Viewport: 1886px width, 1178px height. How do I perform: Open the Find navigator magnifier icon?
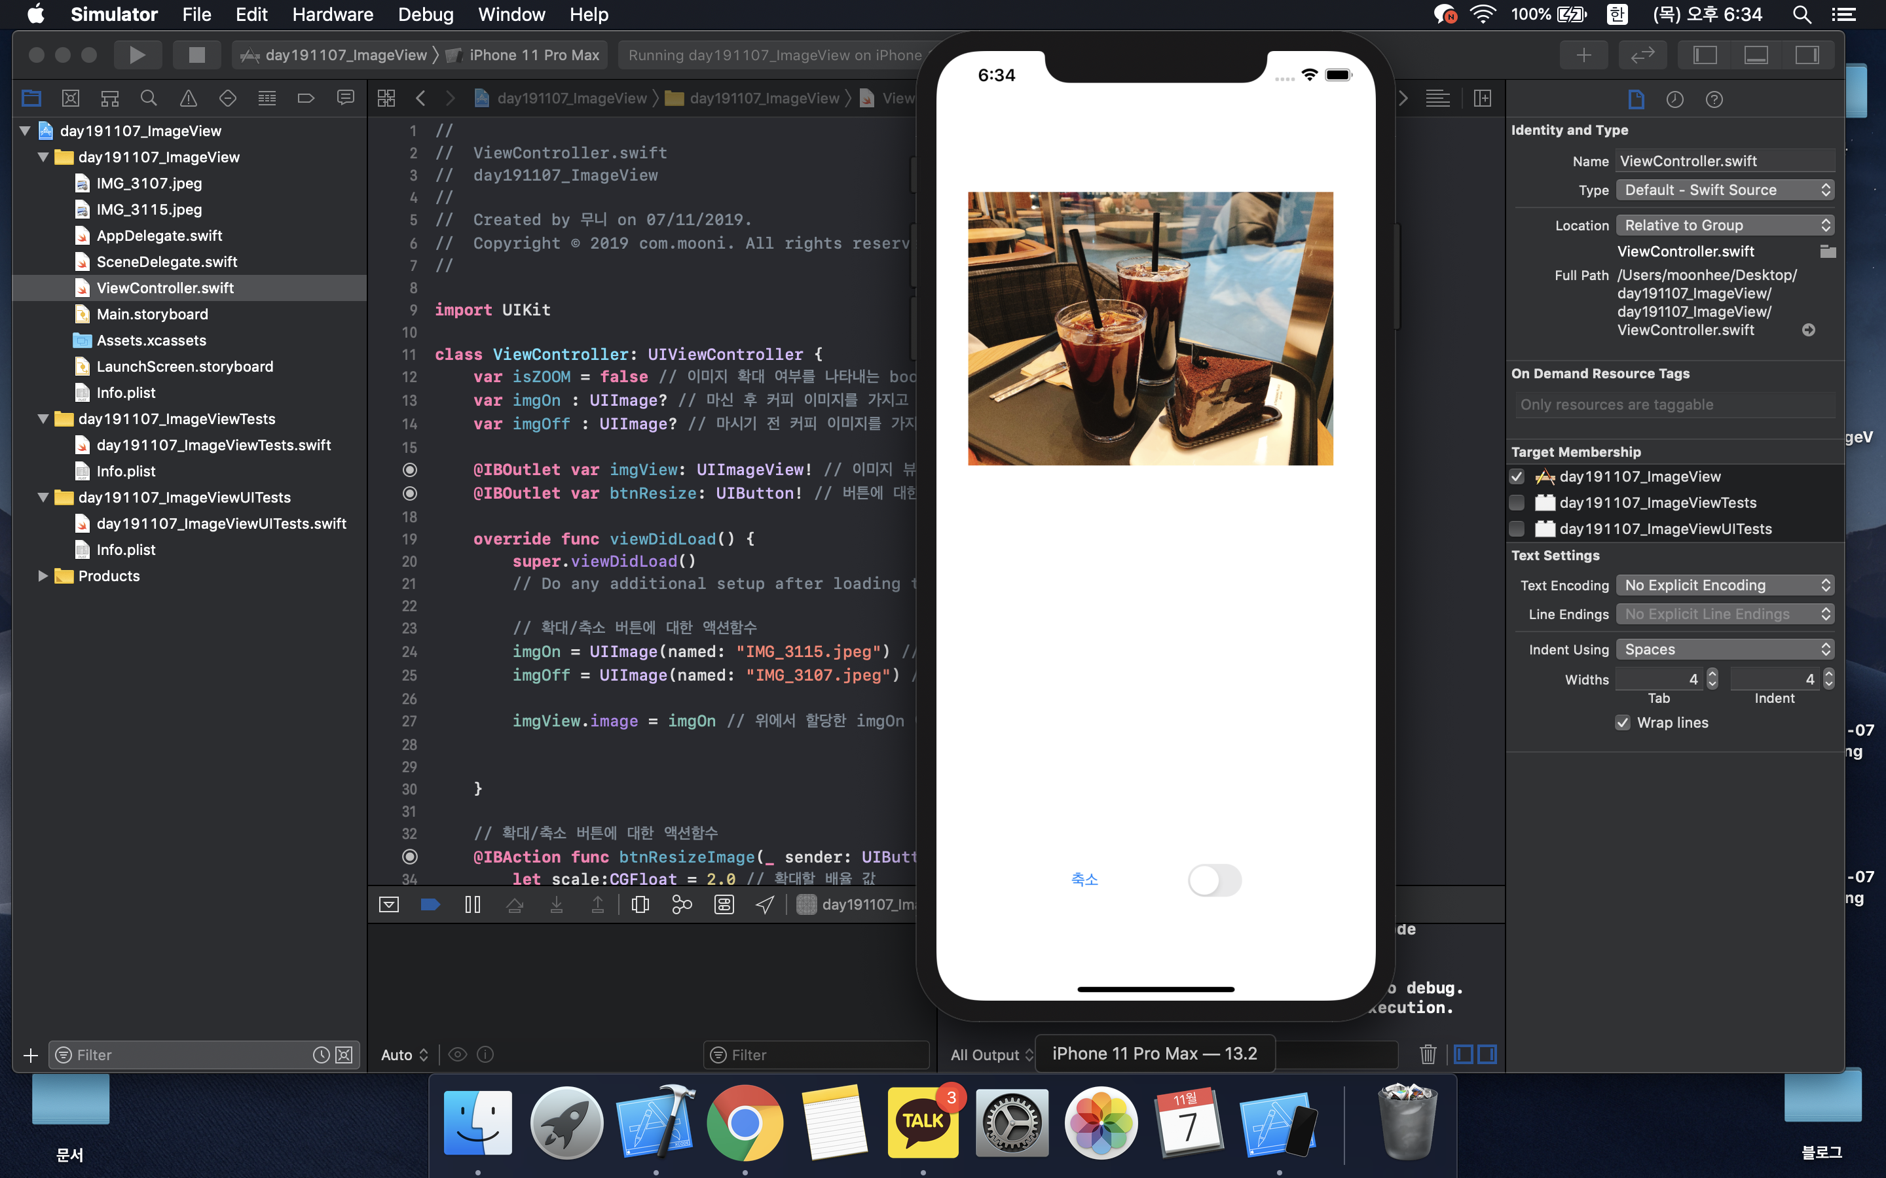tap(149, 98)
